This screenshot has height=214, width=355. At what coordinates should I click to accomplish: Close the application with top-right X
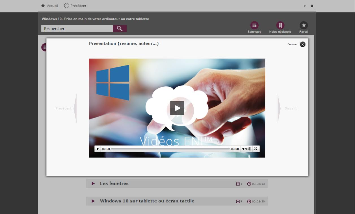click(312, 6)
